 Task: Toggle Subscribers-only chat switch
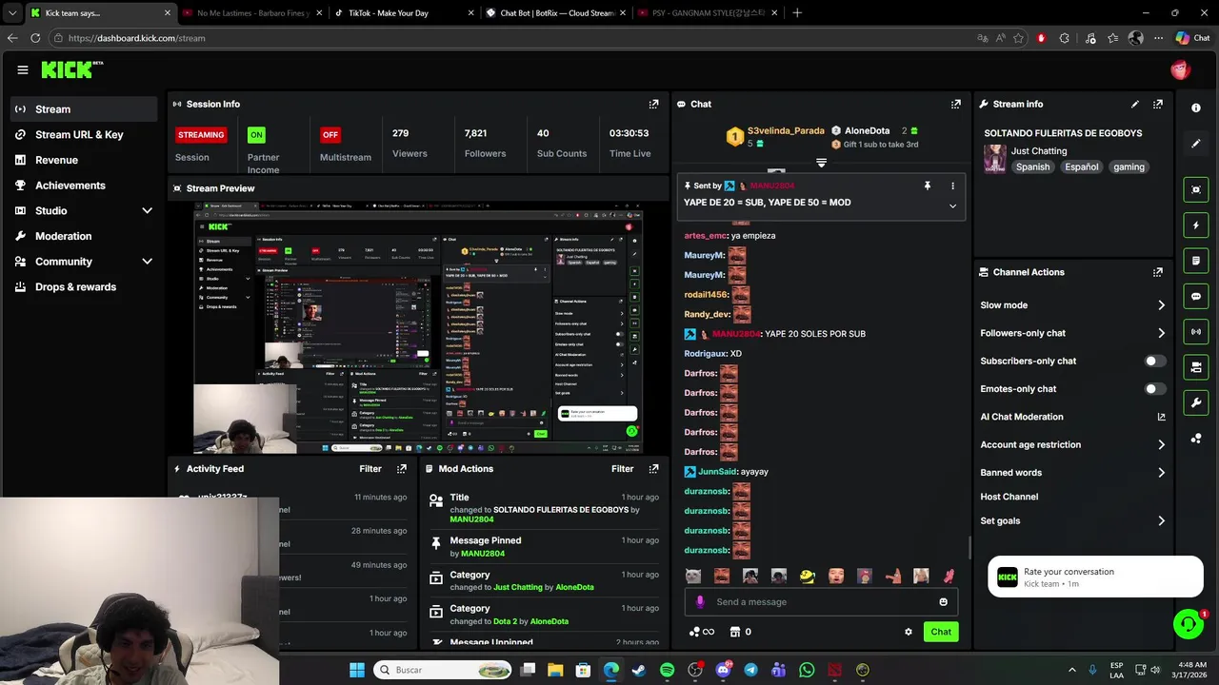[x=1153, y=361]
